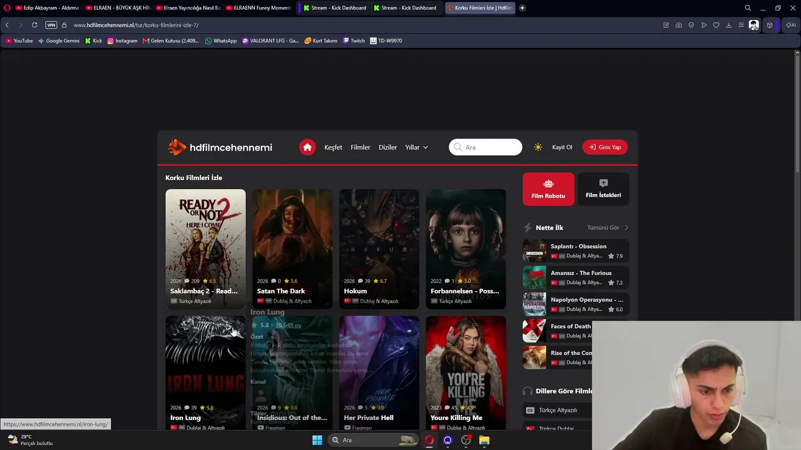This screenshot has width=801, height=450.
Task: Open the Diziler menu item
Action: [388, 147]
